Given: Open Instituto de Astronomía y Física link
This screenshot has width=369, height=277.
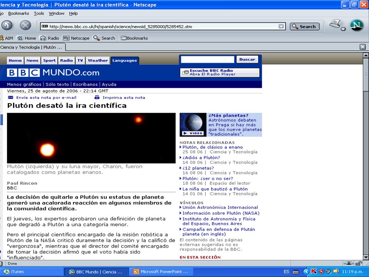Looking at the screenshot, I should pos(219,221).
